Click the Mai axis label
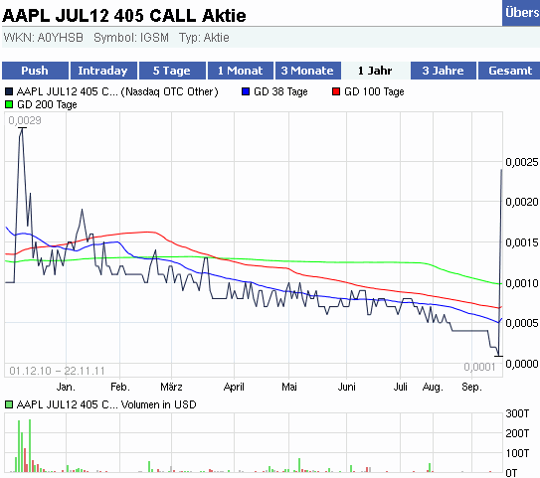 click(289, 387)
